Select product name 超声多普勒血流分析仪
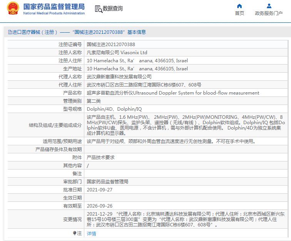Screen dimensions: 291x241 [x=173, y=93]
